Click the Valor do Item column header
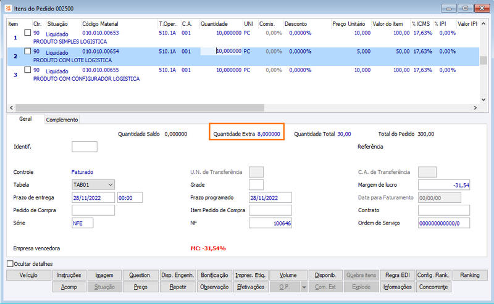494x304 pixels. pos(388,24)
